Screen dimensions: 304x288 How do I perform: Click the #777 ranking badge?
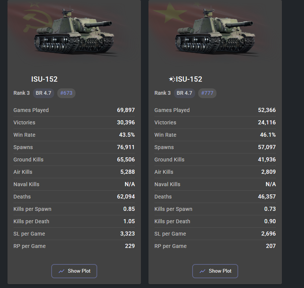(207, 93)
